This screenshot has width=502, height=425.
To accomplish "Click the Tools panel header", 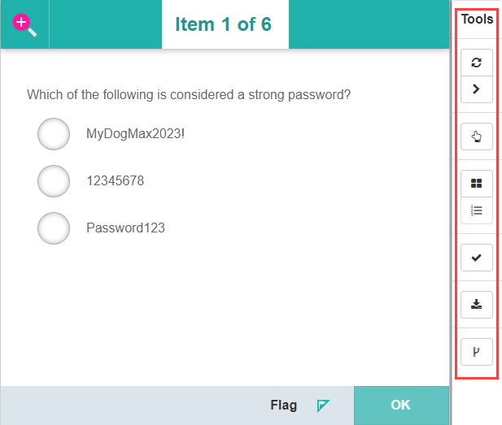I will tap(477, 20).
